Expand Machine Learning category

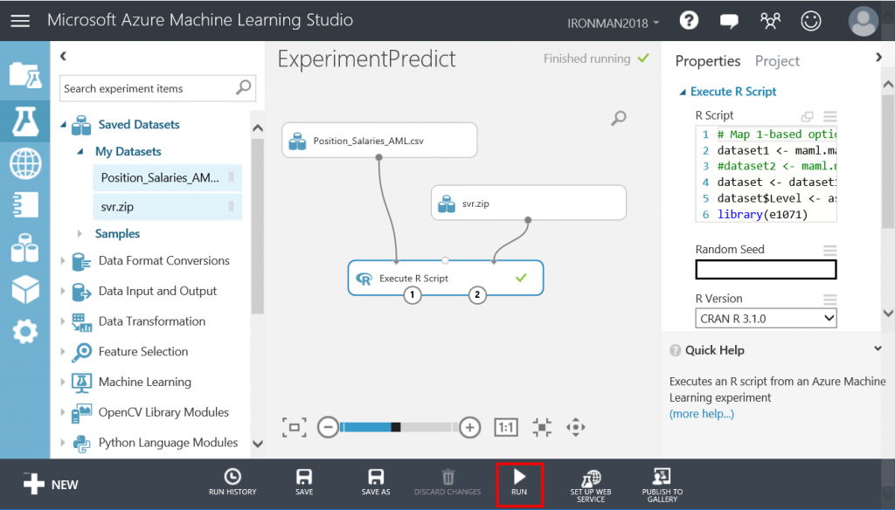coord(63,382)
